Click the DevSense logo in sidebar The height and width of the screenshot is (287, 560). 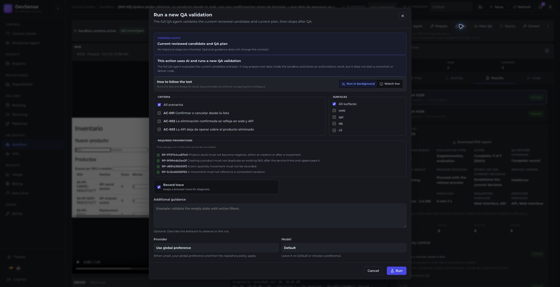[8, 8]
